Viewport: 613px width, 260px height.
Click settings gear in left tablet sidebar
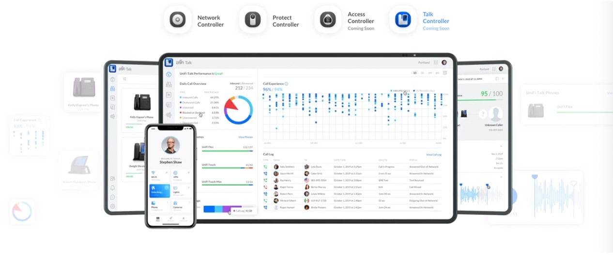coord(112,206)
